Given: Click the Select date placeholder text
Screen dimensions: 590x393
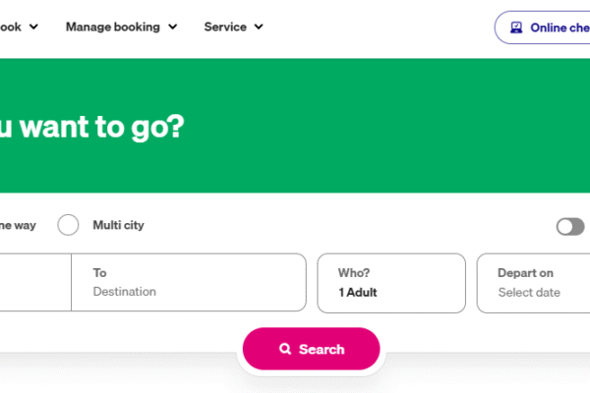Looking at the screenshot, I should 529,293.
